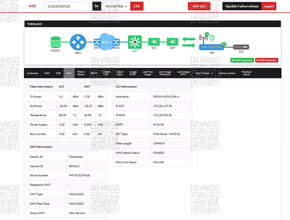The image size is (290, 220).
Task: Click the ONT Rx Power value -22.37
Action: point(88,106)
